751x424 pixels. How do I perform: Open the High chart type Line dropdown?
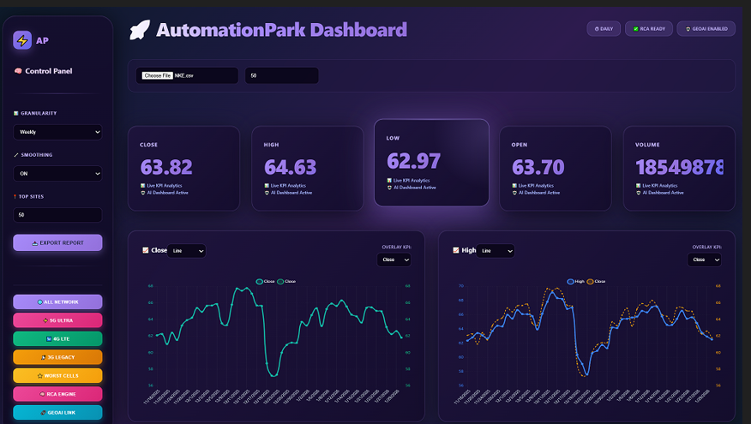click(x=496, y=251)
